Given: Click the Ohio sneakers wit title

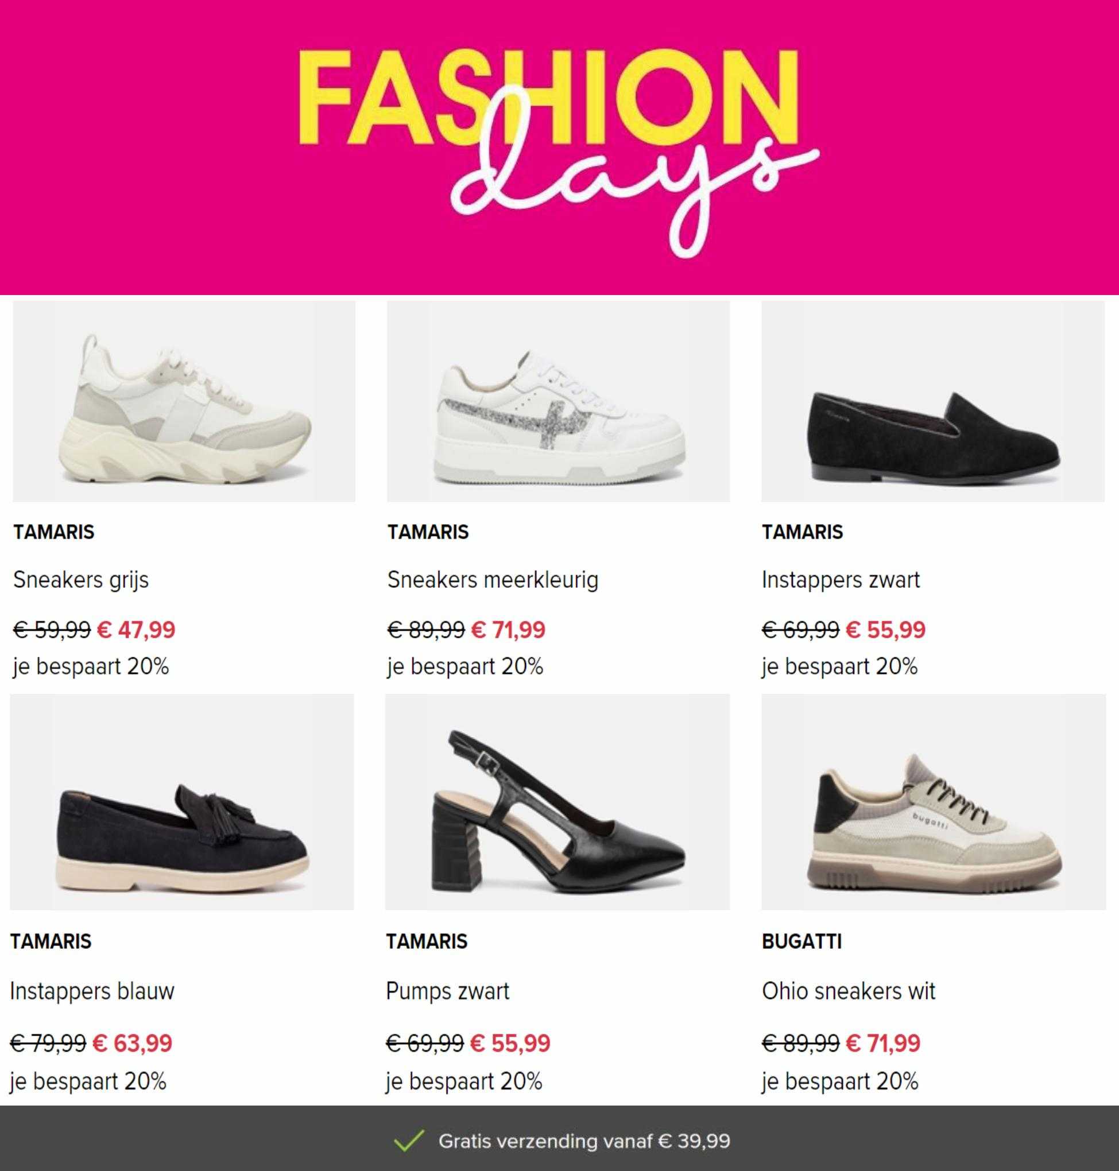Looking at the screenshot, I should [x=849, y=991].
